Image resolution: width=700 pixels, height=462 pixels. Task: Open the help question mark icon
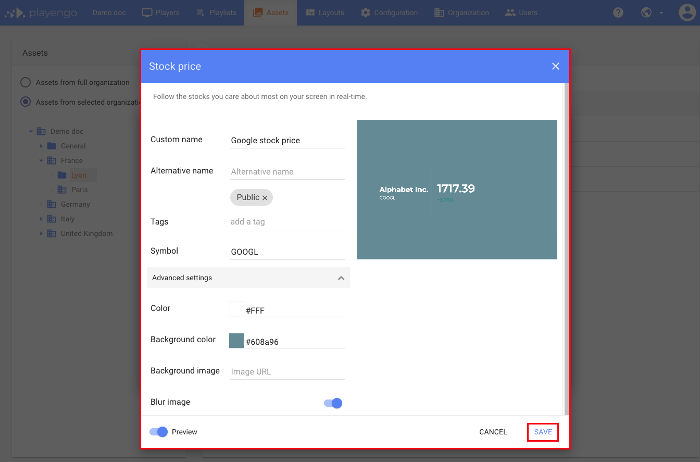pyautogui.click(x=618, y=13)
